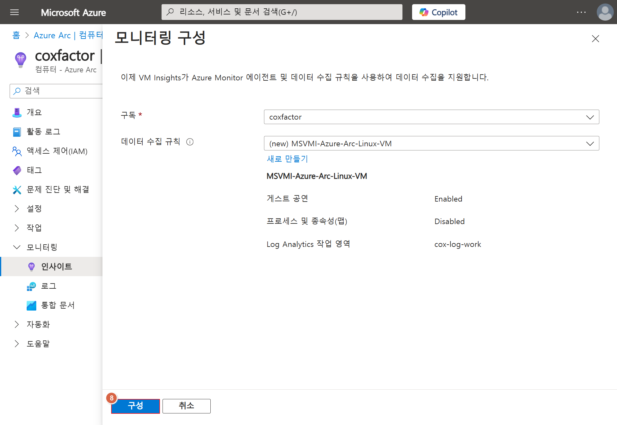Open 로그 under 모니터링
This screenshot has width=617, height=425.
pyautogui.click(x=48, y=286)
